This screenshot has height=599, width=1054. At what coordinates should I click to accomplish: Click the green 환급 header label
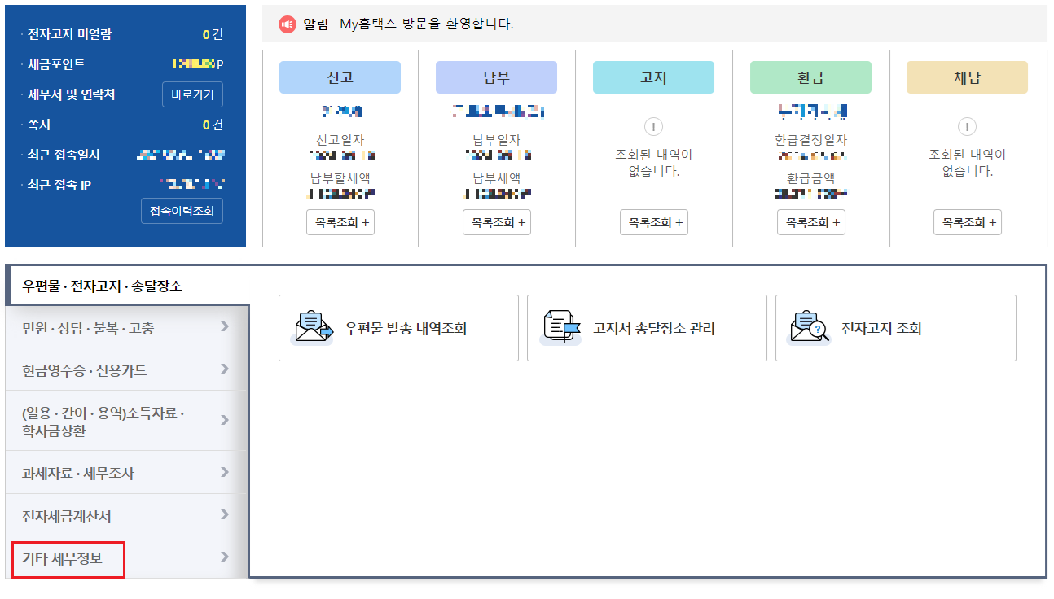[x=810, y=77]
